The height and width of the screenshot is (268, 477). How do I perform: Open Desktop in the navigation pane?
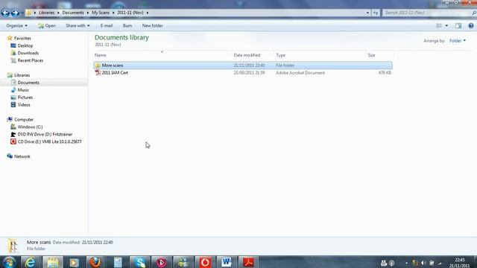[x=25, y=45]
